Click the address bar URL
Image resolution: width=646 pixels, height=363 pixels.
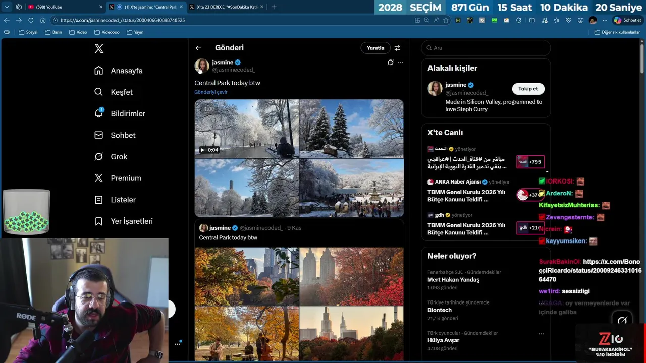(x=123, y=20)
